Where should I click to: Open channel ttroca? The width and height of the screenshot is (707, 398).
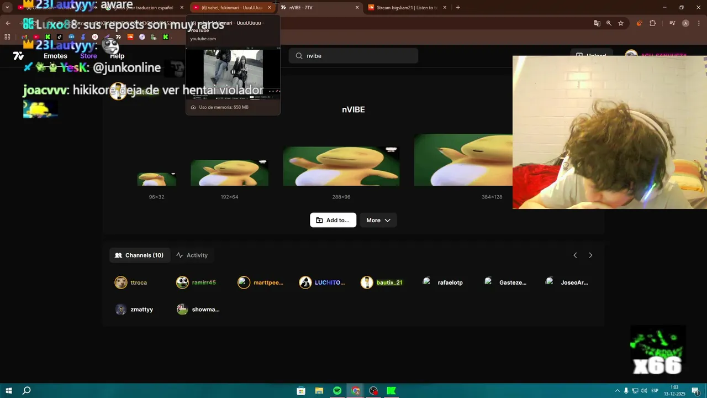coord(131,282)
